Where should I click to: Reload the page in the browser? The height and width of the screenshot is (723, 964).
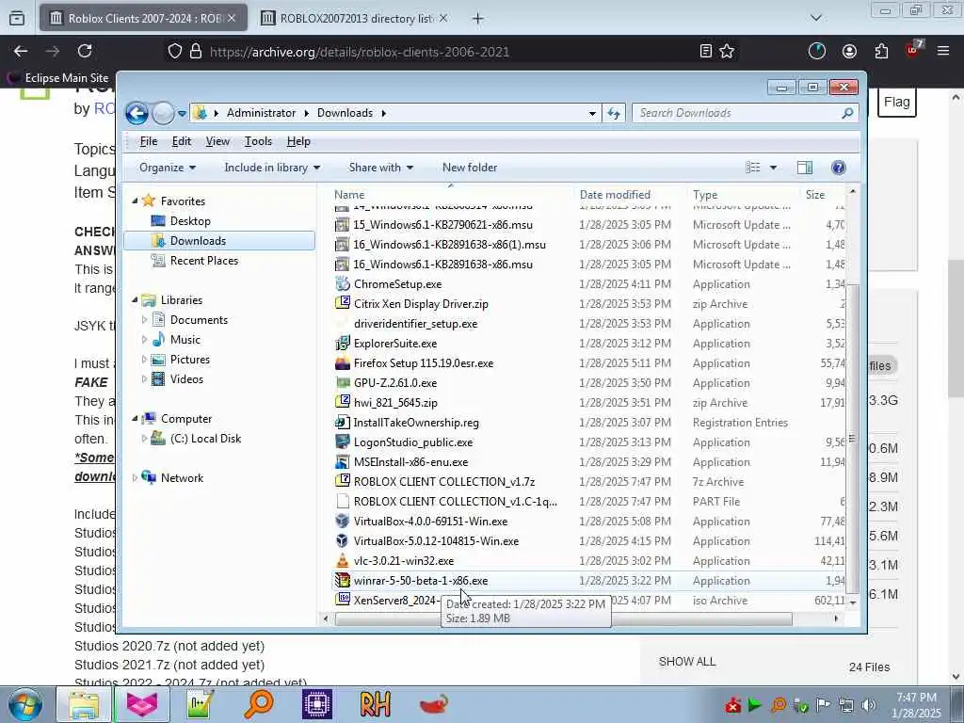[x=85, y=51]
